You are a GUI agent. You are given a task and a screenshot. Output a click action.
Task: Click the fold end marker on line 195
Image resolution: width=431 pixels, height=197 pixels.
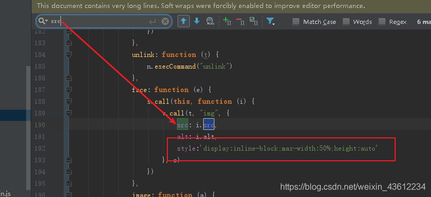[69, 183]
